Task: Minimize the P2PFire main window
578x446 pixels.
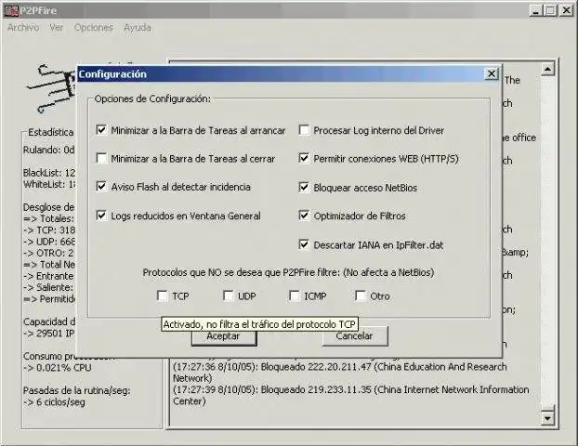Action: (535, 11)
